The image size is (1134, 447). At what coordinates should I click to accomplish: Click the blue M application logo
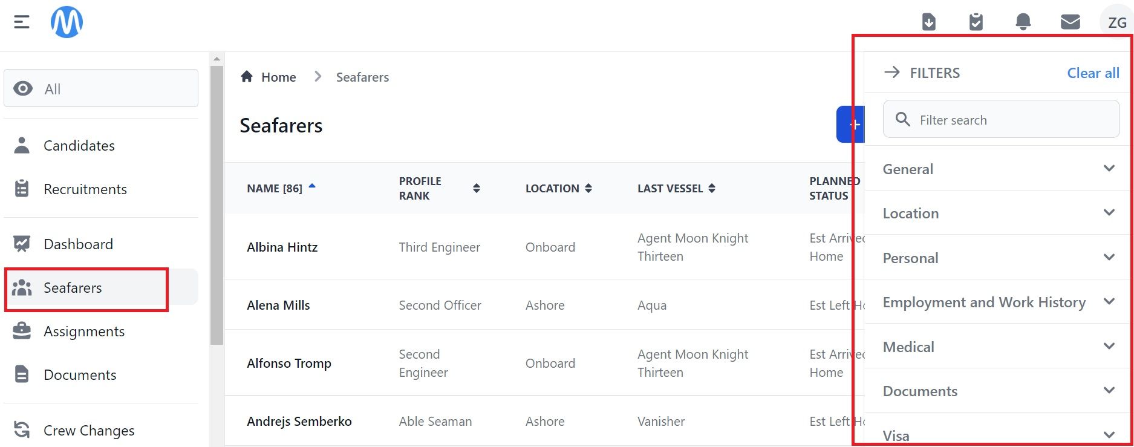(67, 22)
